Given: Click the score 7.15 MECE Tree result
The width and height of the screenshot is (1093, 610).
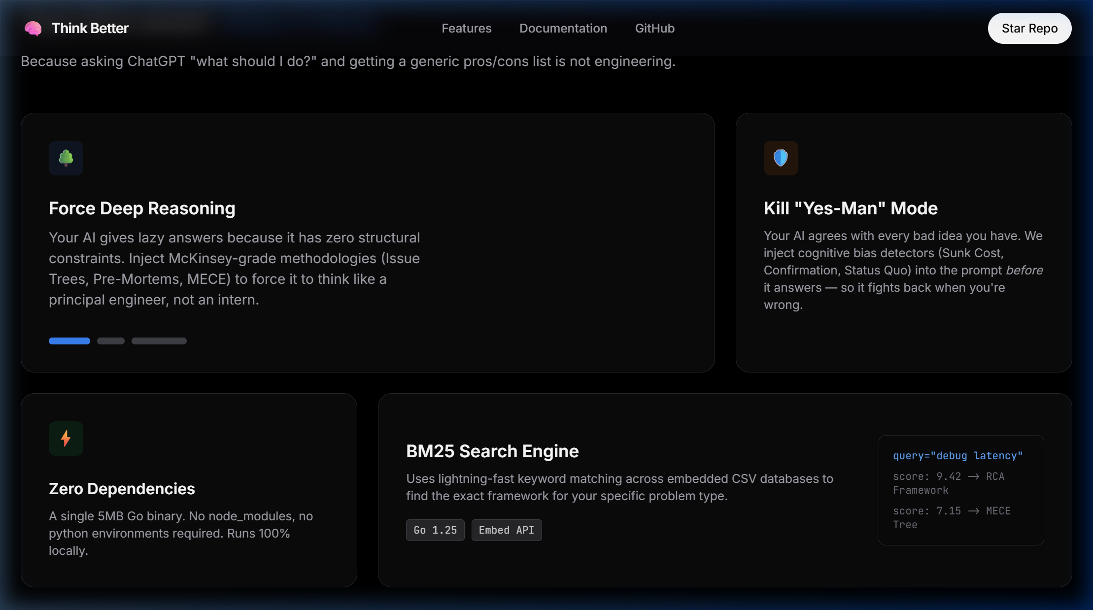Looking at the screenshot, I should (x=951, y=518).
